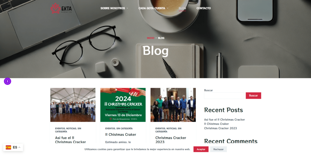311x155 pixels.
Task: Accept cookies with the Aceptar button
Action: pos(201,149)
